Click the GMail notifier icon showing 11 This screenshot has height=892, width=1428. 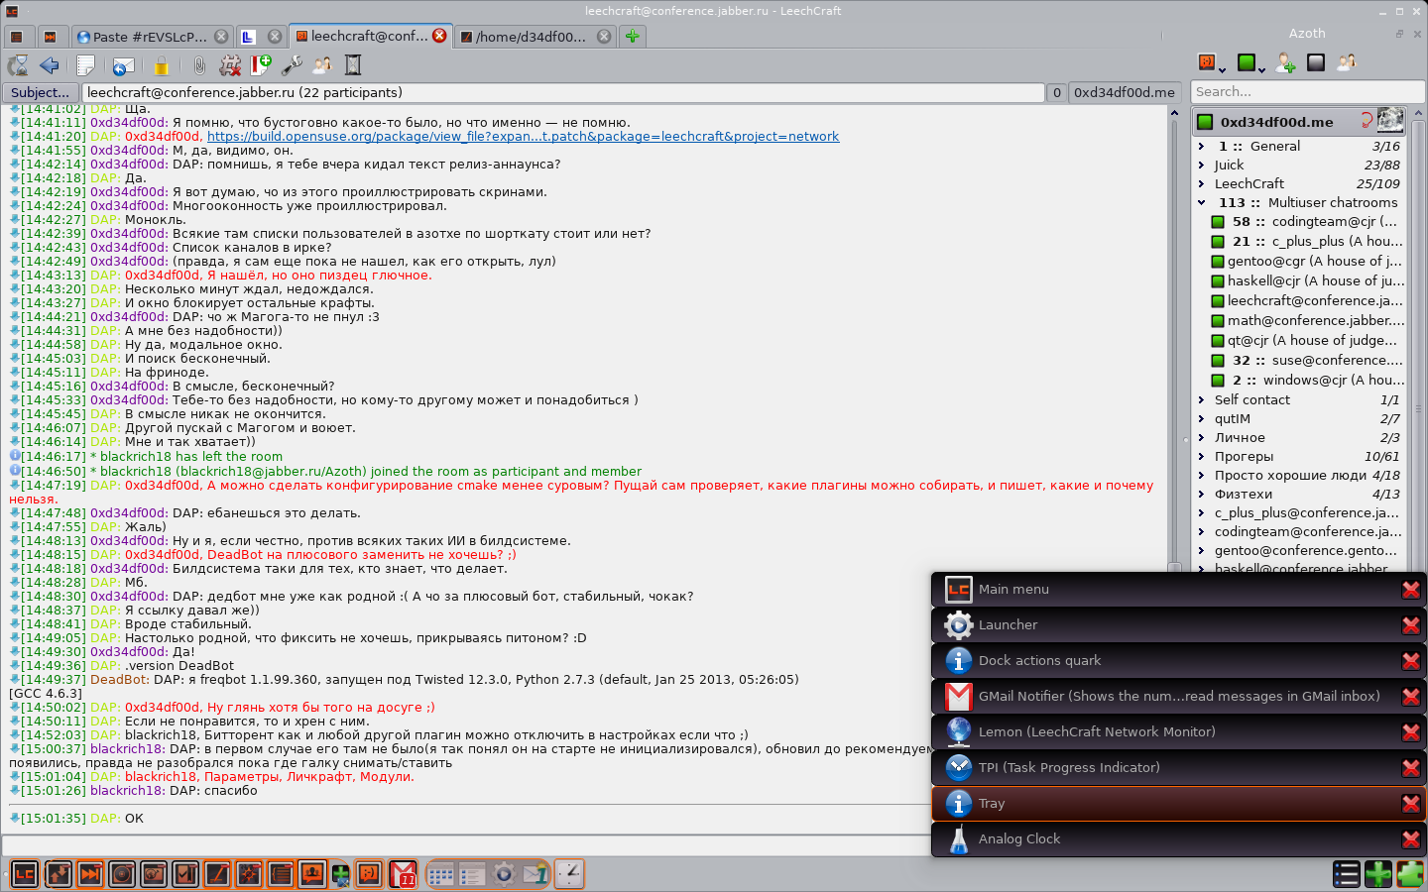403,873
